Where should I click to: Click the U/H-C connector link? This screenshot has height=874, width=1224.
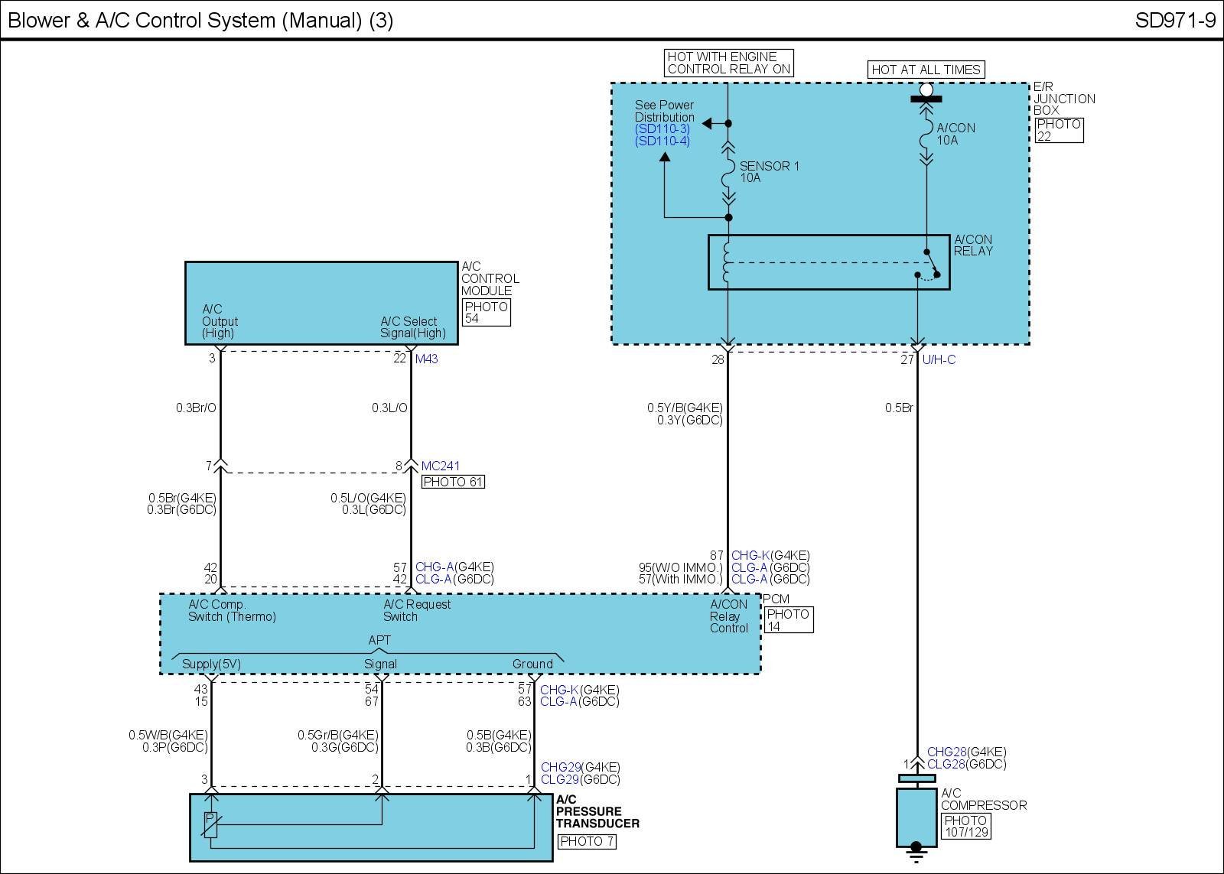(939, 359)
